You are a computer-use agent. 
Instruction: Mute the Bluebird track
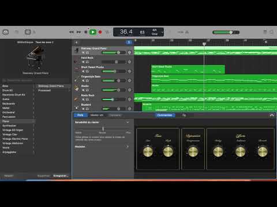click(83, 109)
